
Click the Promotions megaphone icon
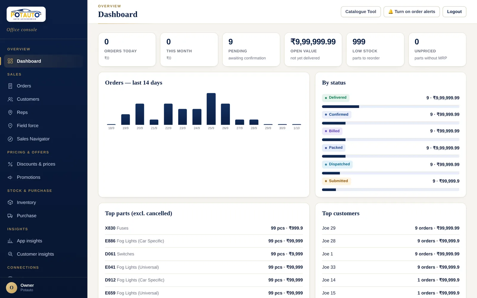tap(10, 177)
